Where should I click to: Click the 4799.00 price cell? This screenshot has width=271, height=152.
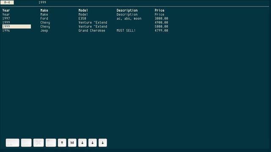[x=161, y=30]
